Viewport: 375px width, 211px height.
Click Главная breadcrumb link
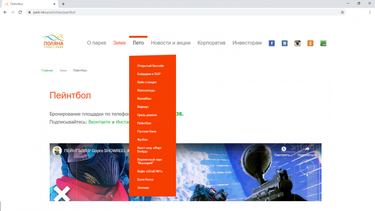pos(47,70)
